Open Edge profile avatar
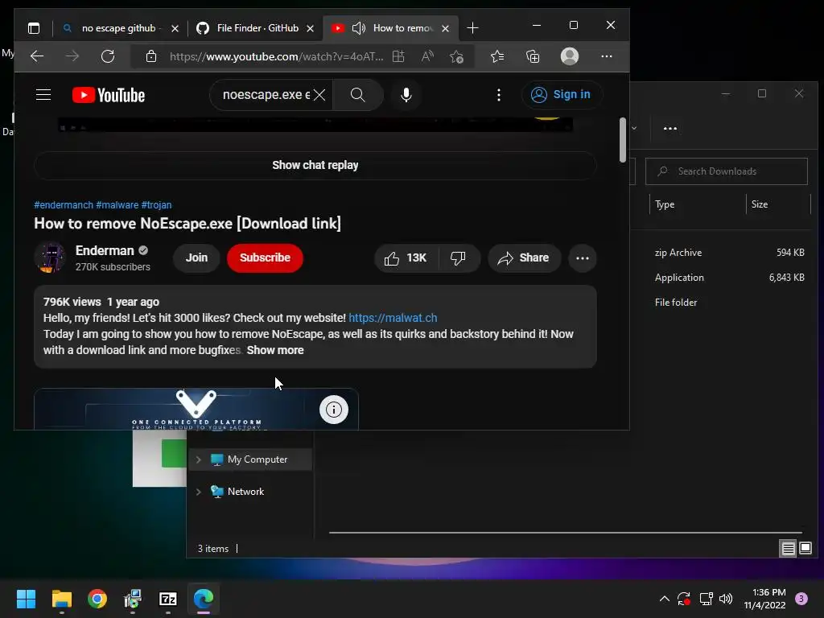 [x=570, y=56]
